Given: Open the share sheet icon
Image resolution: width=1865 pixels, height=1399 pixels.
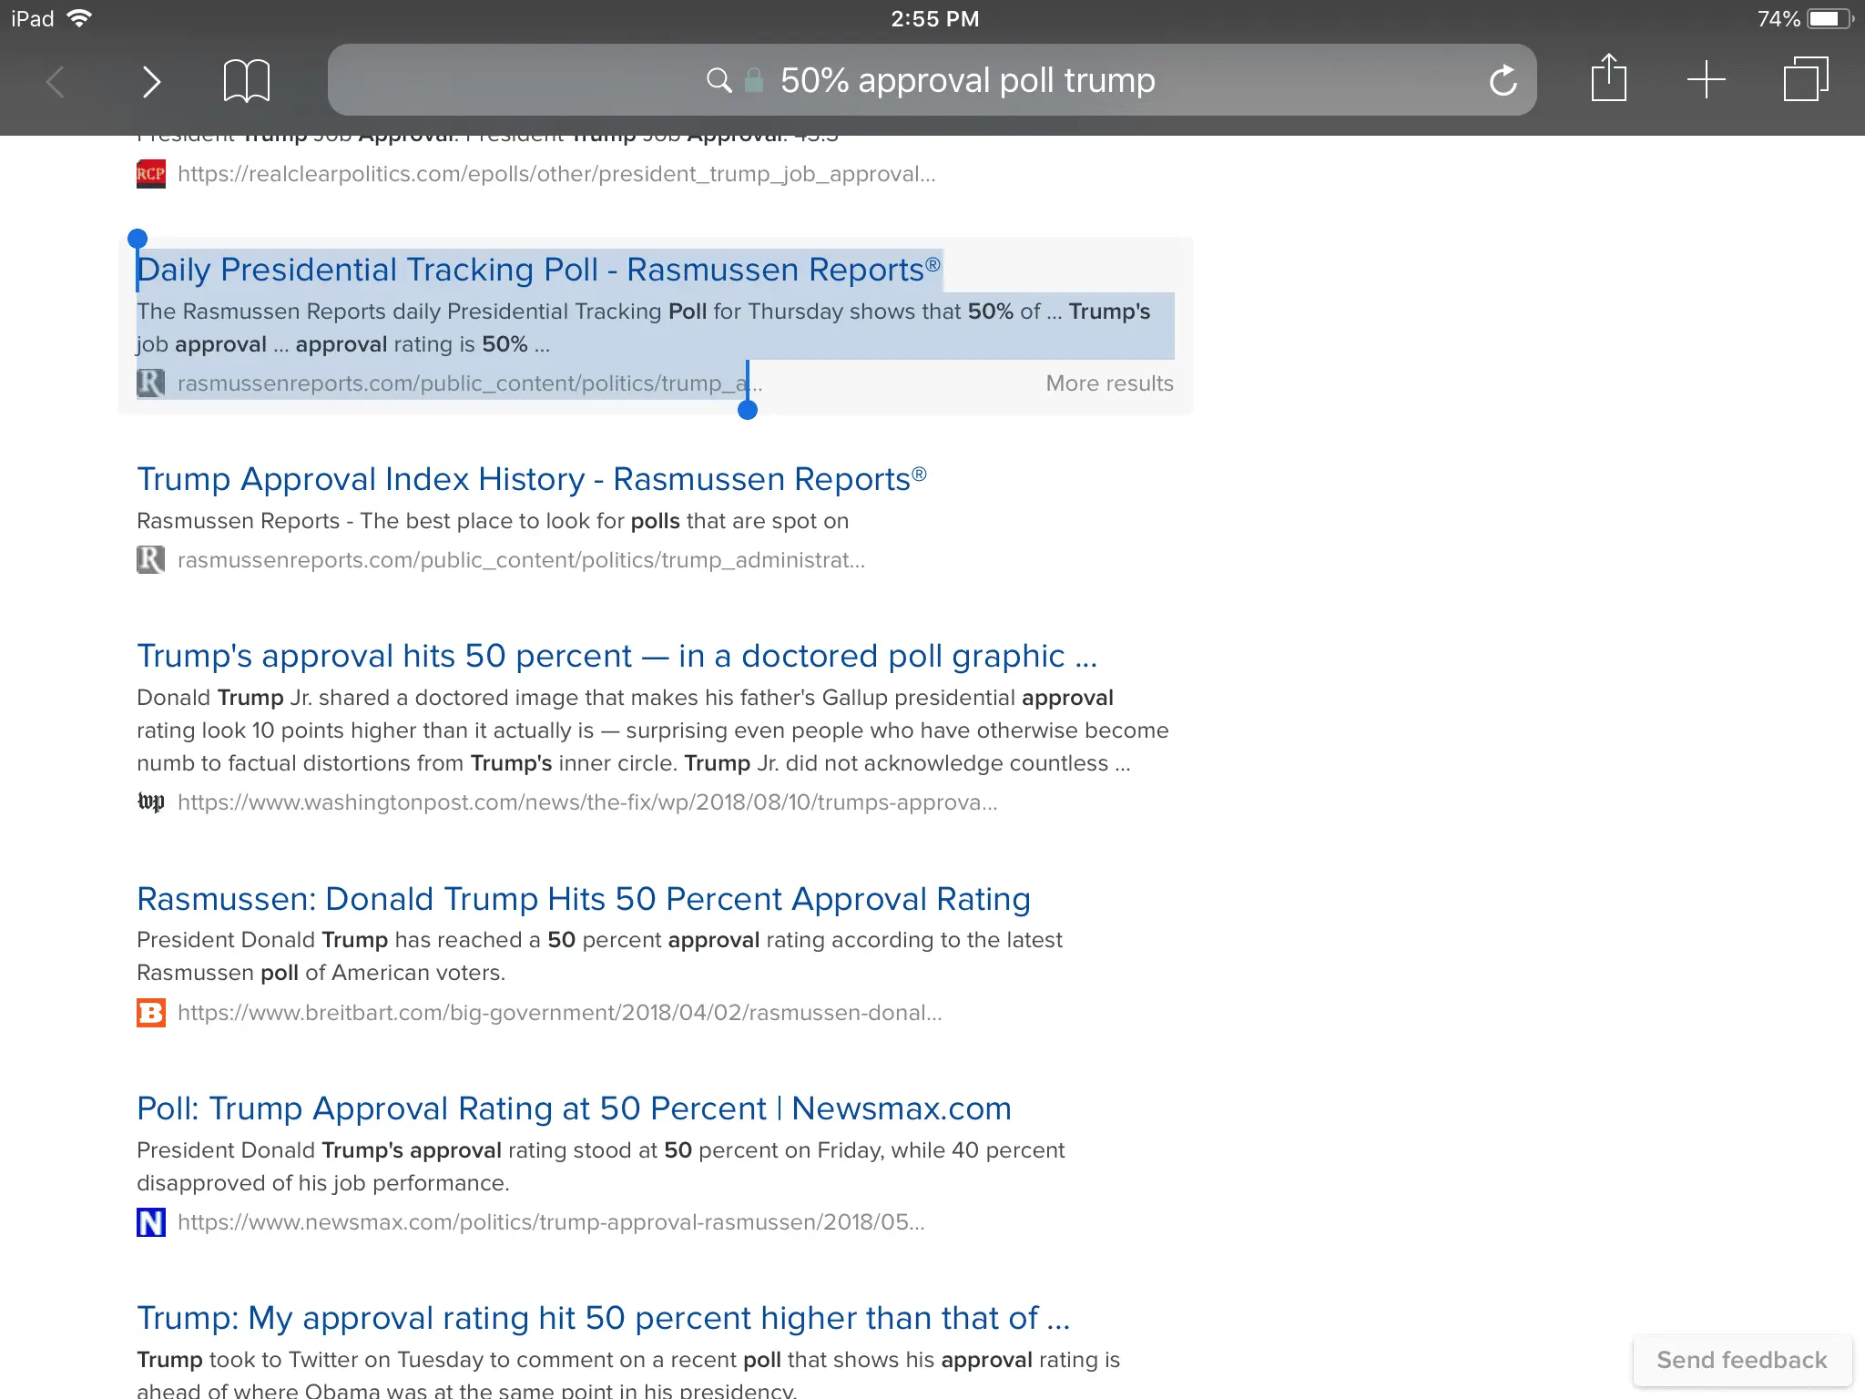Looking at the screenshot, I should point(1608,79).
